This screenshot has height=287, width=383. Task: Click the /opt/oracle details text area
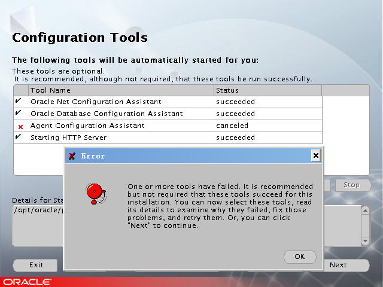[38, 225]
